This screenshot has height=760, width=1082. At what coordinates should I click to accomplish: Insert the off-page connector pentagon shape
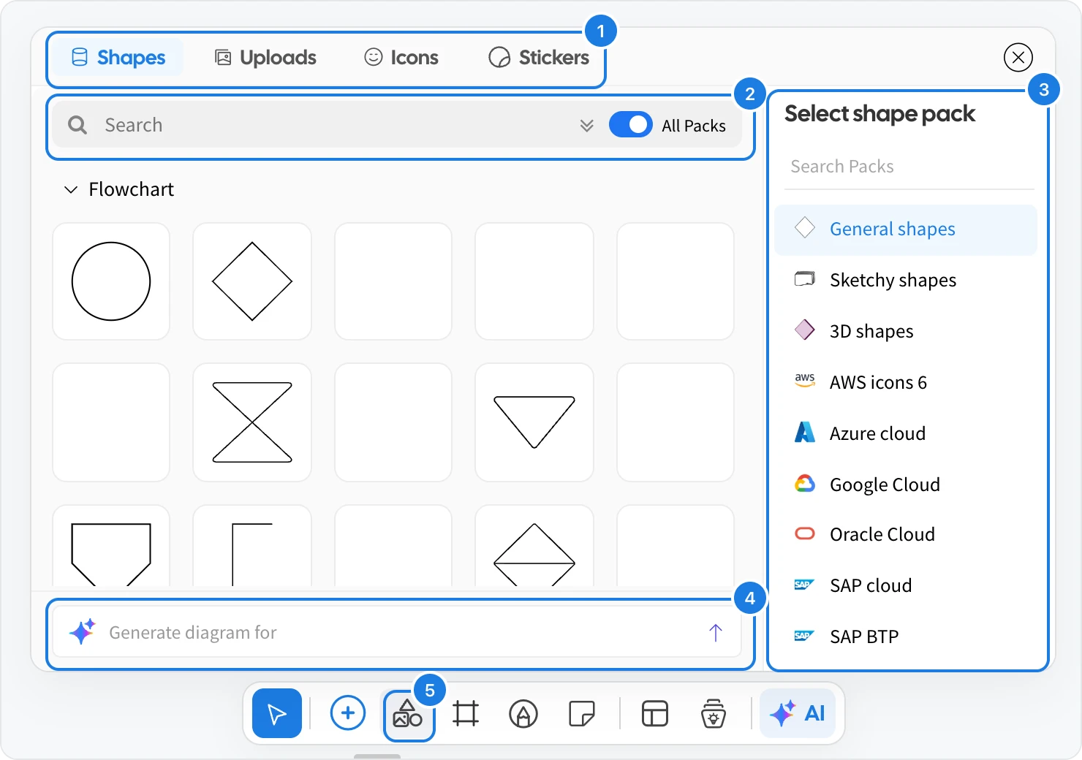pyautogui.click(x=111, y=547)
